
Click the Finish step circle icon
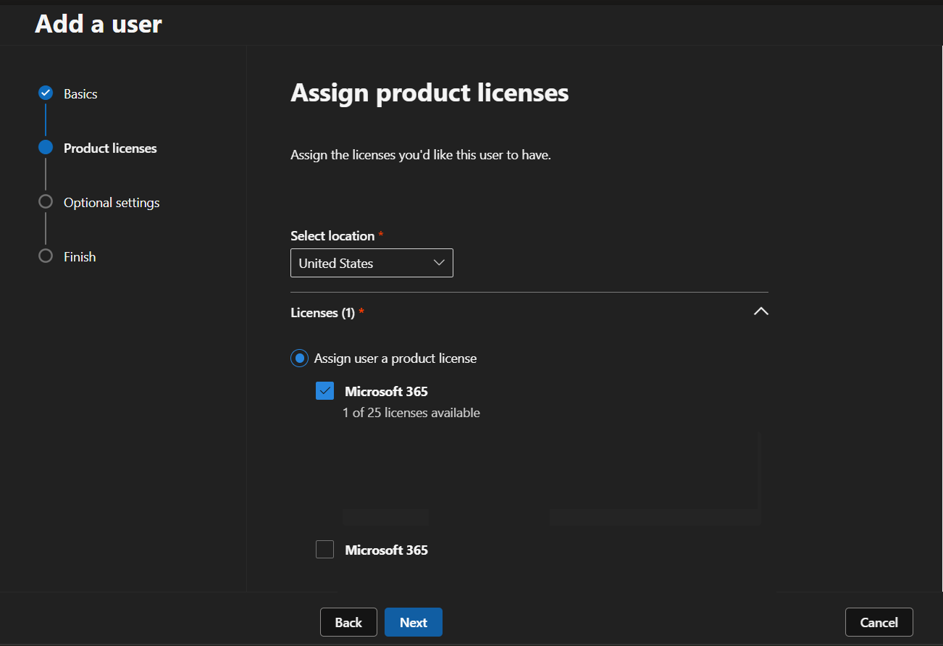tap(46, 256)
